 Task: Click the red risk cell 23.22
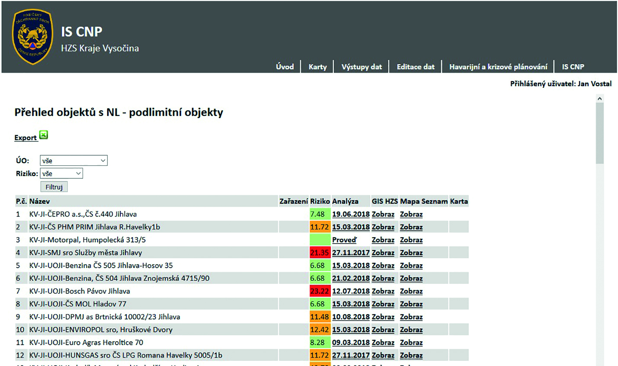(320, 291)
